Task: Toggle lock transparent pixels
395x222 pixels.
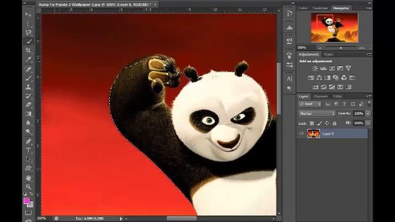Action: click(x=312, y=123)
